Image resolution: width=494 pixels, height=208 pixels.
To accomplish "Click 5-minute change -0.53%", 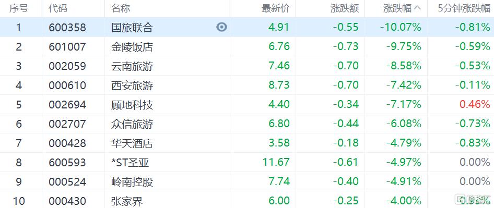I will (473, 66).
